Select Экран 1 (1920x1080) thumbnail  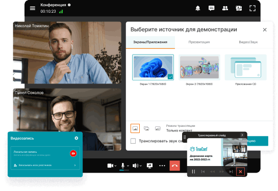(x=153, y=67)
